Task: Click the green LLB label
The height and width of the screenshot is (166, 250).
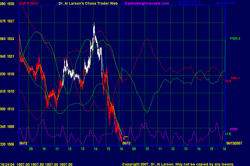Action: (x=228, y=134)
